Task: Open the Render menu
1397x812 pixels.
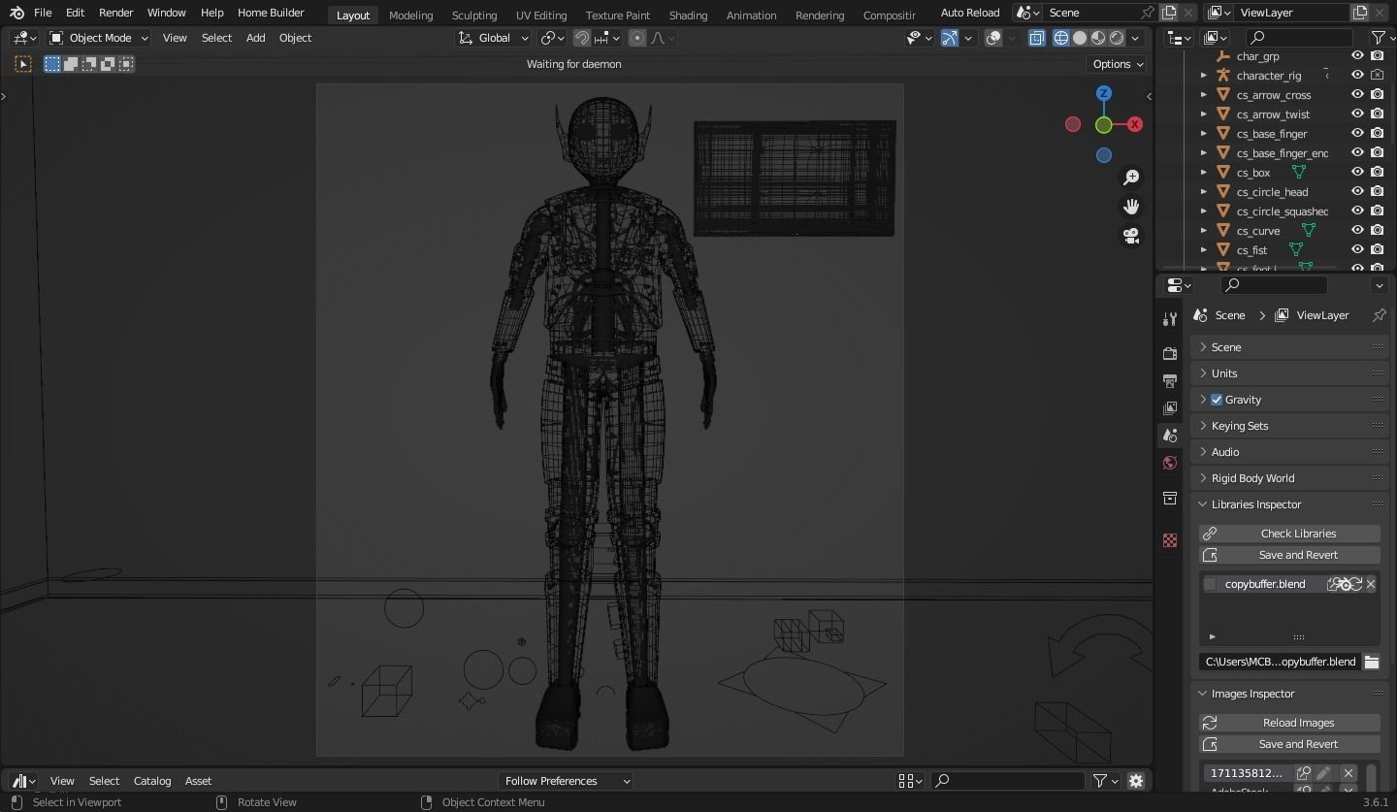Action: point(115,13)
